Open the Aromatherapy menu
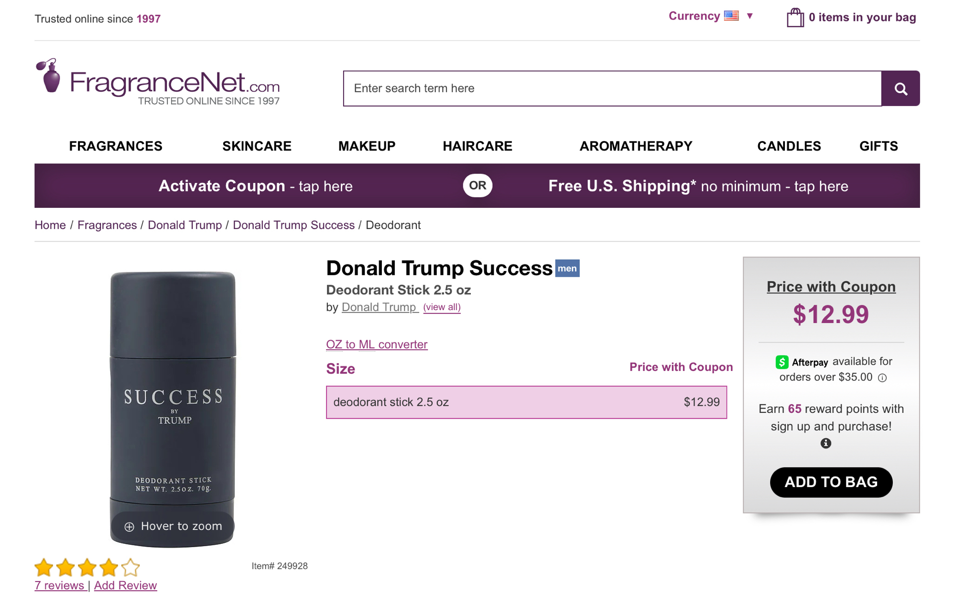Screen dimensions: 956x594 coord(635,146)
